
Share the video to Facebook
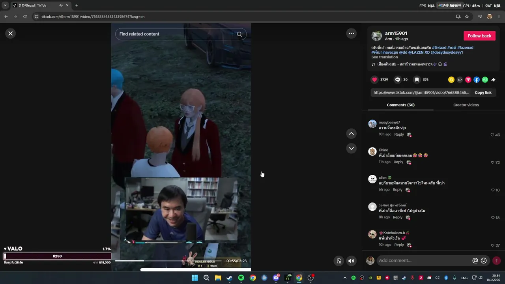(x=477, y=80)
